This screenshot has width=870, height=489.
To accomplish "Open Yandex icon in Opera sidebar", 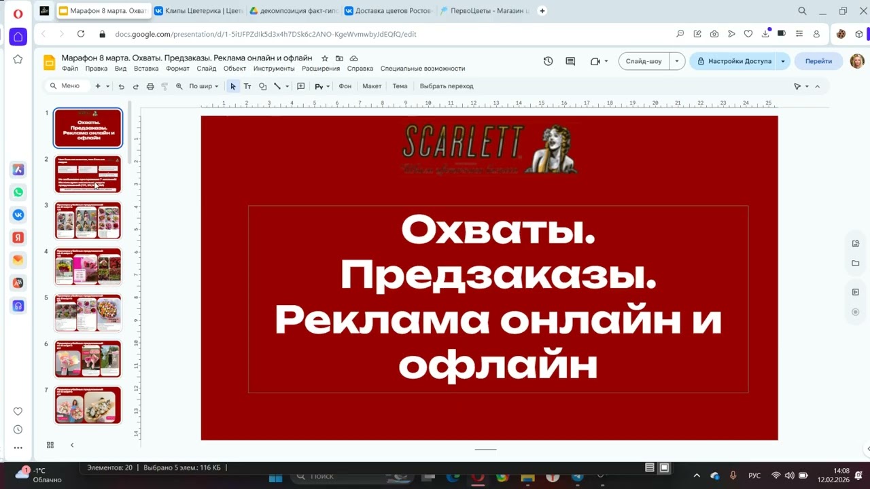I will [18, 237].
